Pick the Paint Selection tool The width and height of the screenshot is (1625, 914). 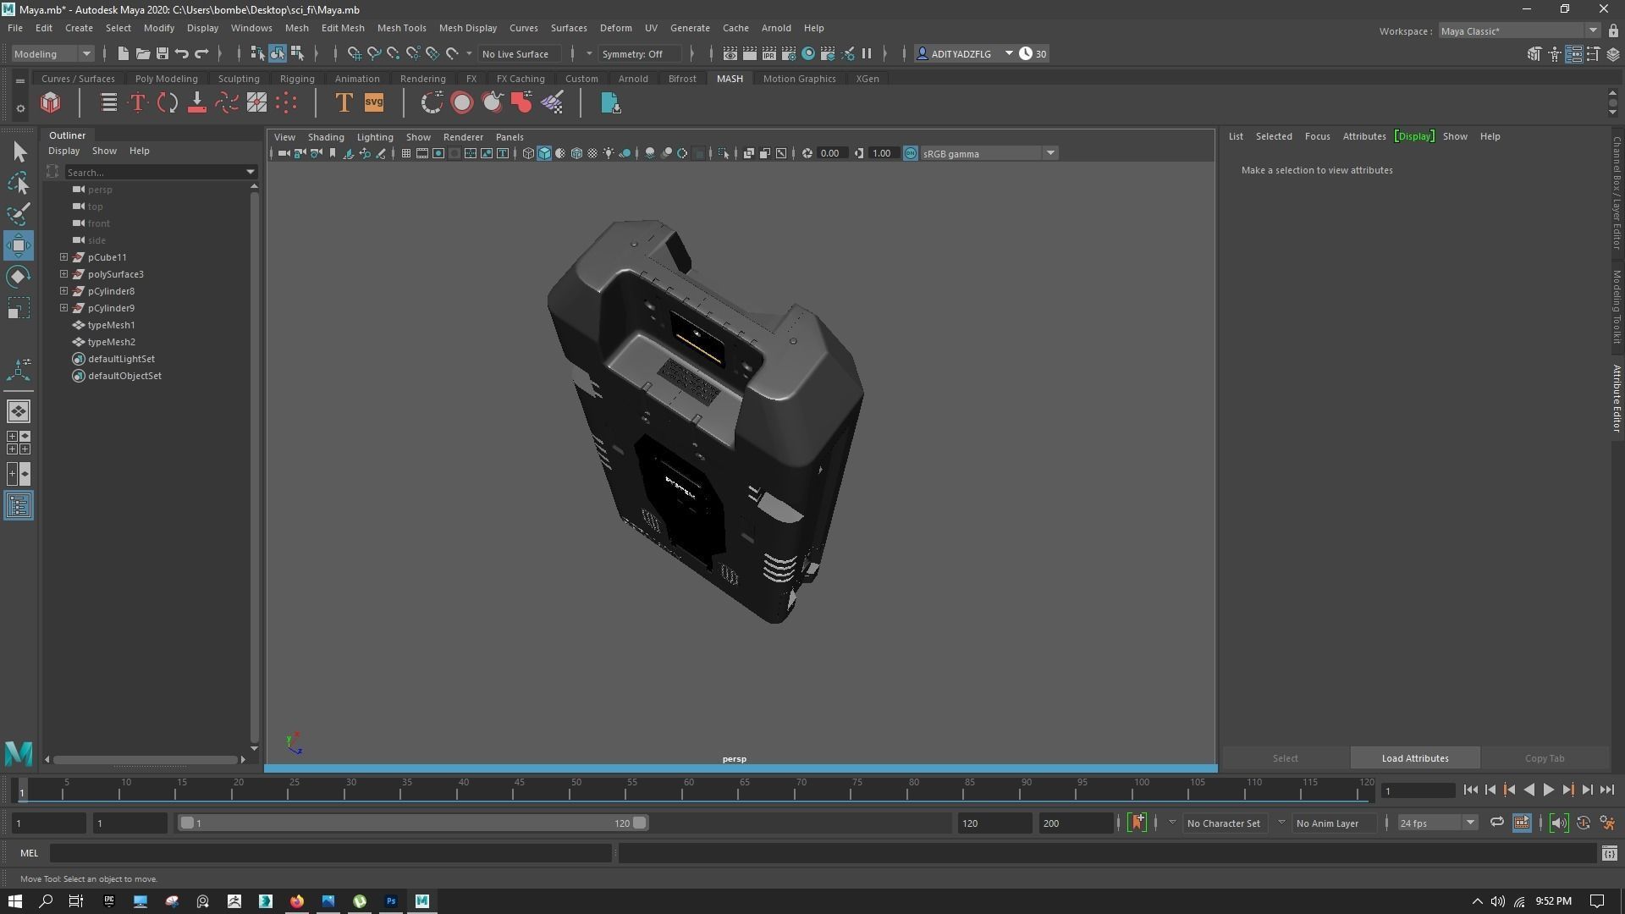click(19, 213)
